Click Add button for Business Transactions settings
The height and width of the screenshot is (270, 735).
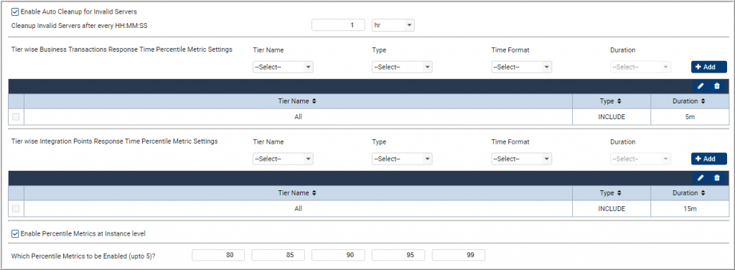708,67
